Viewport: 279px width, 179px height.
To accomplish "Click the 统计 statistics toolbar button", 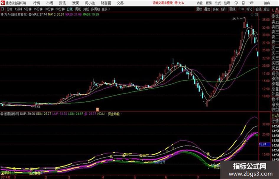I will (224, 9).
